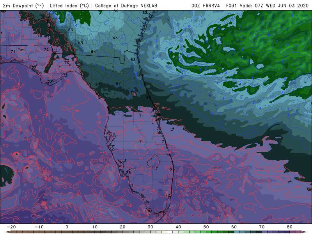Click the '-6' lifted index contour label at the lower left
The height and width of the screenshot is (234, 312).
(45, 207)
